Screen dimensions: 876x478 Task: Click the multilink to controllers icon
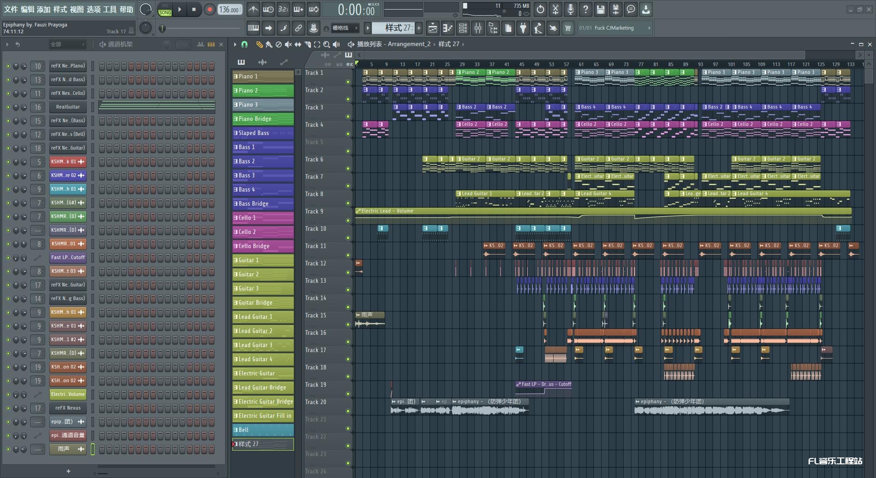click(x=299, y=28)
